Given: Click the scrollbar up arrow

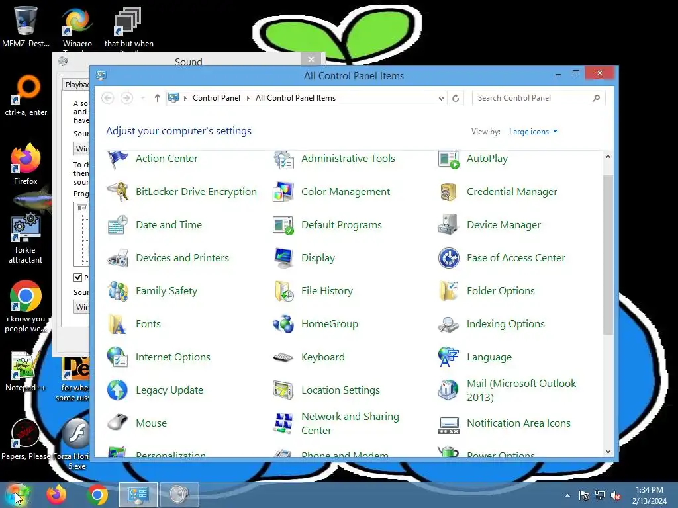Looking at the screenshot, I should (608, 157).
